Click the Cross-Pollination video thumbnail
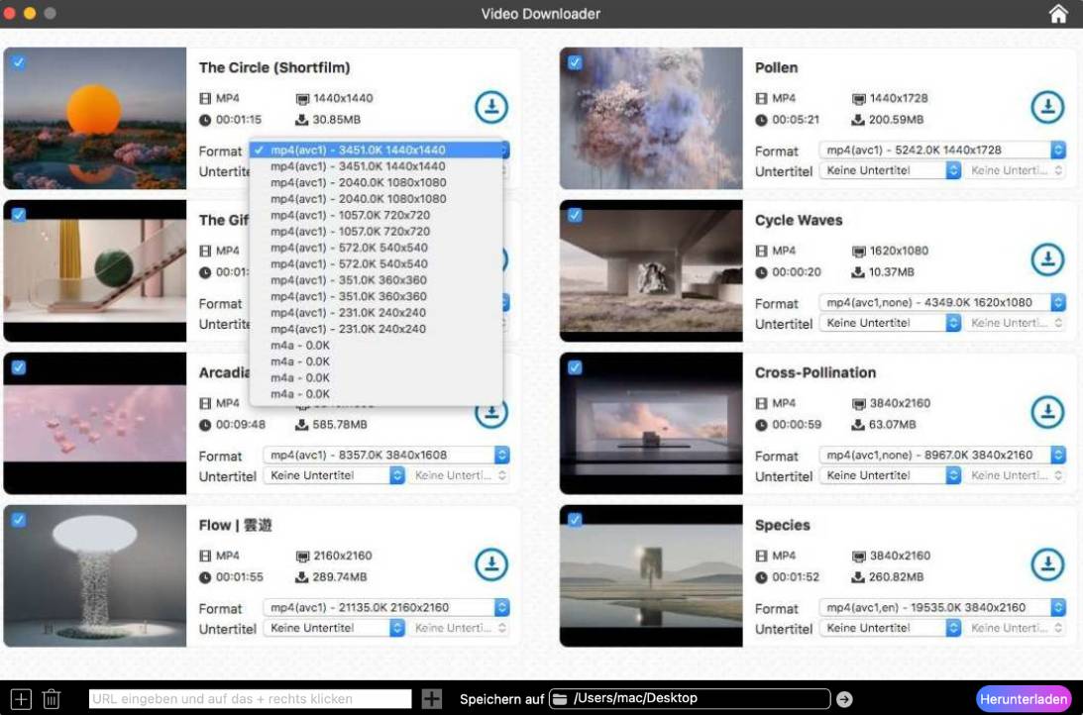 click(x=651, y=423)
